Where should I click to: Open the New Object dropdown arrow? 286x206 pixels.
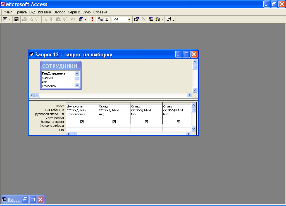tap(162, 19)
